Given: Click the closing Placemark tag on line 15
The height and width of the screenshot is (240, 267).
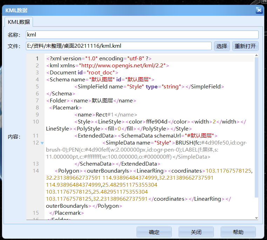Looking at the screenshot, I should pyautogui.click(x=67, y=213).
